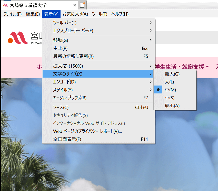The height and width of the screenshot is (191, 218).
Task: Expand the エンコード(D) submenu
Action: 98,82
